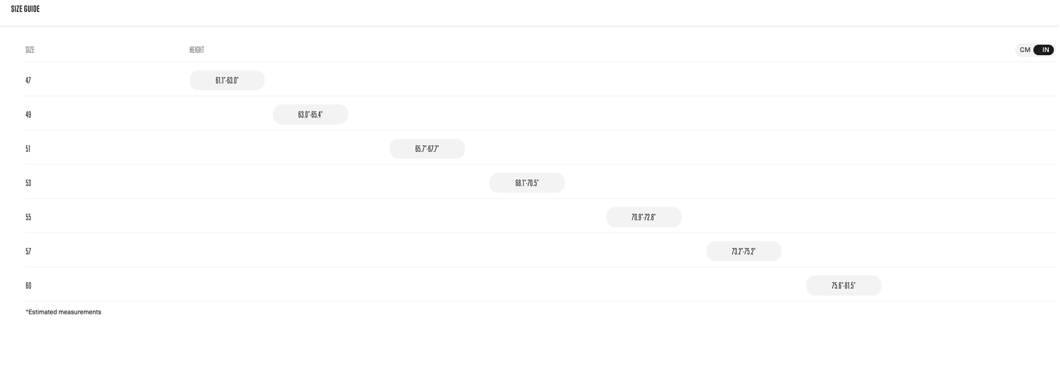This screenshot has height=373, width=1060.
Task: Select size 51 row label
Action: [28, 149]
